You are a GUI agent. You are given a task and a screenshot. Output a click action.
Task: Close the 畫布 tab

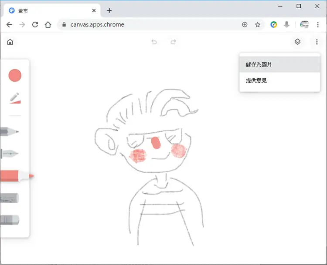(94, 10)
